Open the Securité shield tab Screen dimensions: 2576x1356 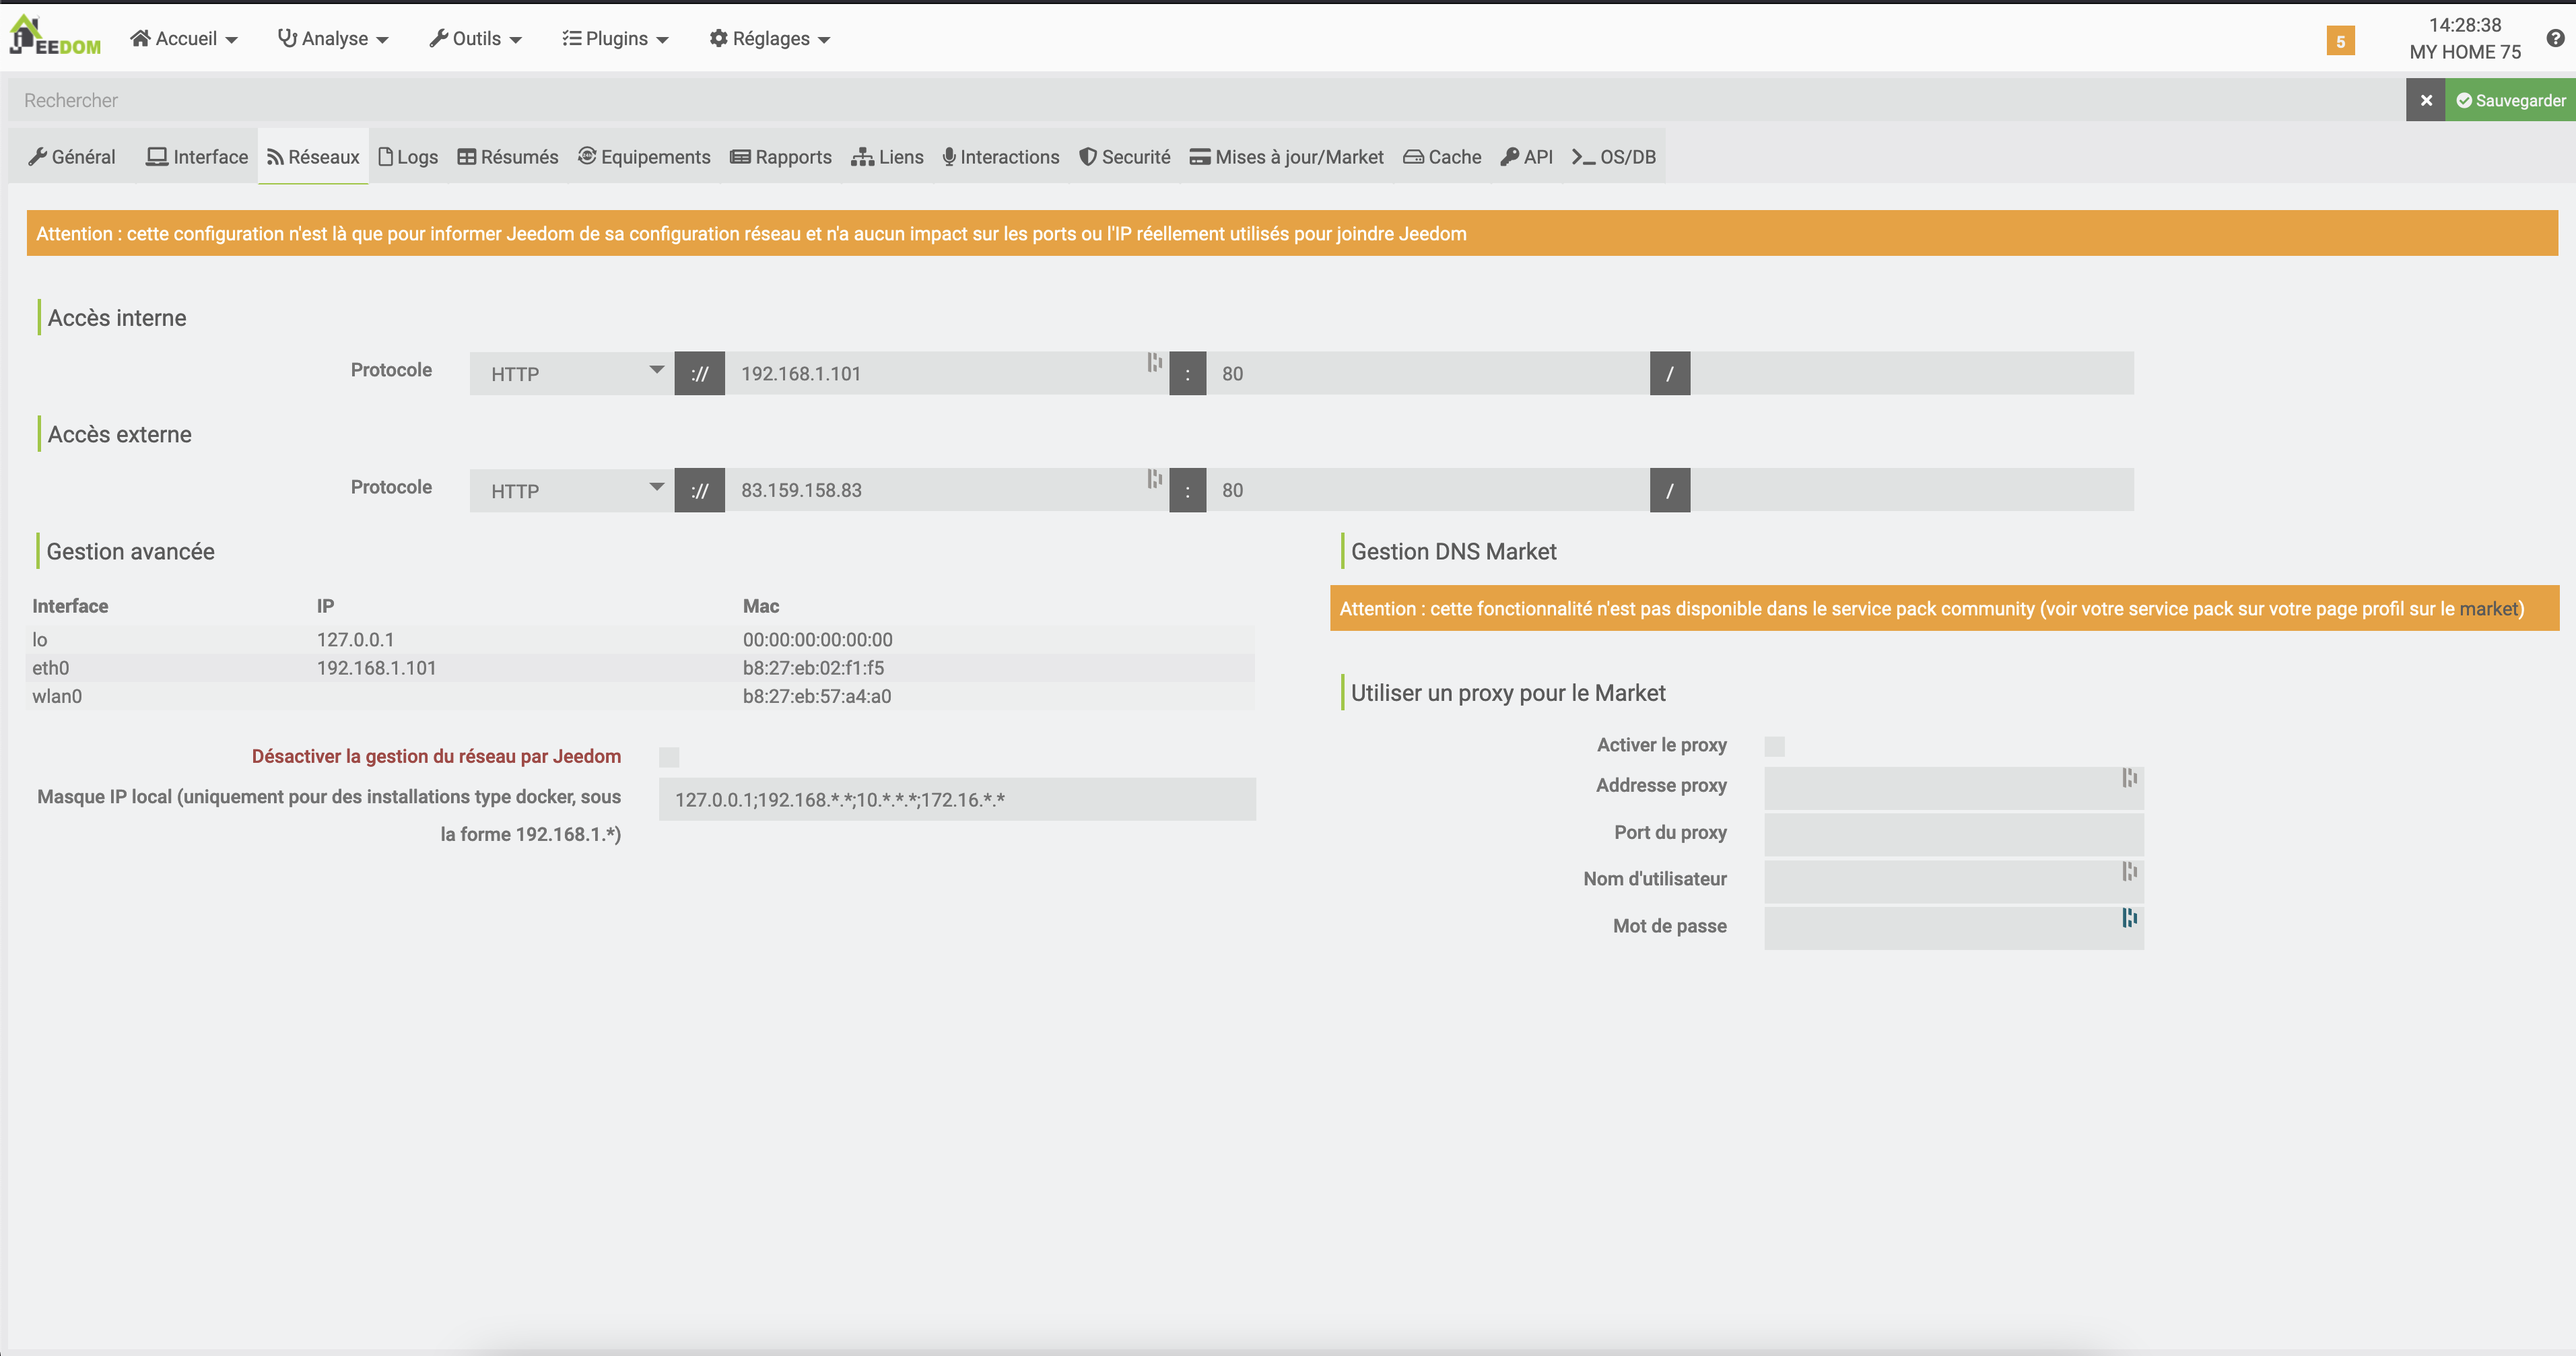[1124, 157]
